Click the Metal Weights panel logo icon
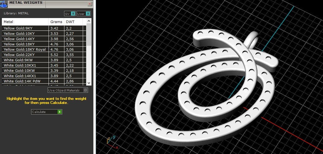 click(4, 4)
